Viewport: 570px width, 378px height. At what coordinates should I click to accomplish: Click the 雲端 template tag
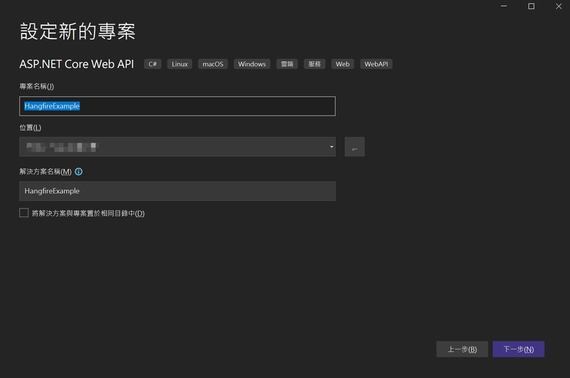pyautogui.click(x=286, y=64)
